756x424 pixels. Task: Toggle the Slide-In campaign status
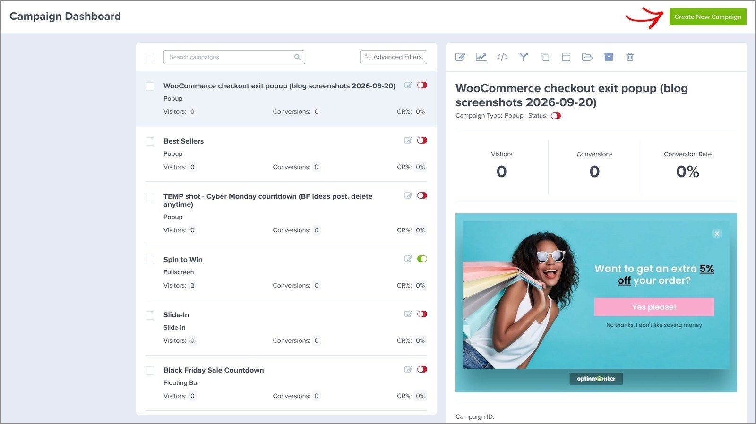(x=422, y=314)
